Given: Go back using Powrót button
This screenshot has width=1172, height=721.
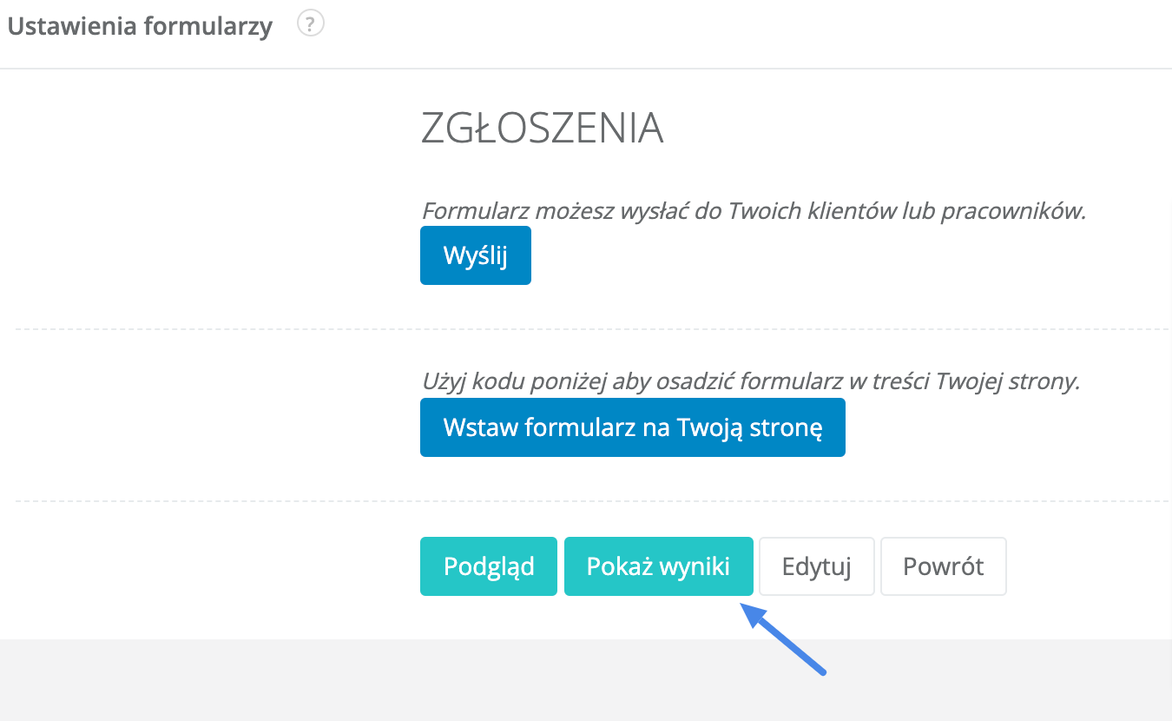Looking at the screenshot, I should click(x=943, y=566).
